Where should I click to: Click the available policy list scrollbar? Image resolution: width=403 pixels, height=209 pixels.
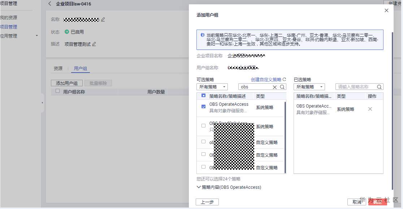point(285,137)
